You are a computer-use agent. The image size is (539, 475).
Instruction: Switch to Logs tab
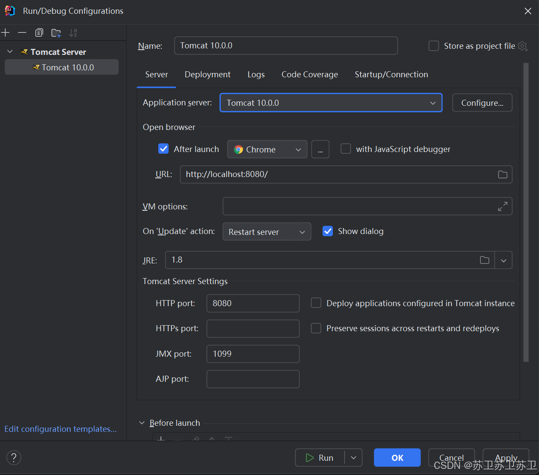[256, 74]
